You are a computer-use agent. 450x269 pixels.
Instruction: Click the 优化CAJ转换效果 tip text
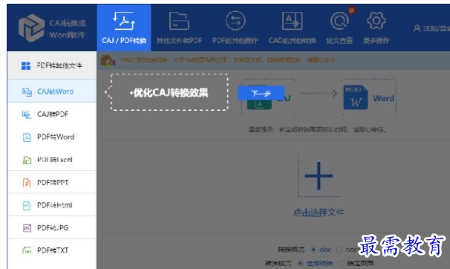(x=169, y=92)
